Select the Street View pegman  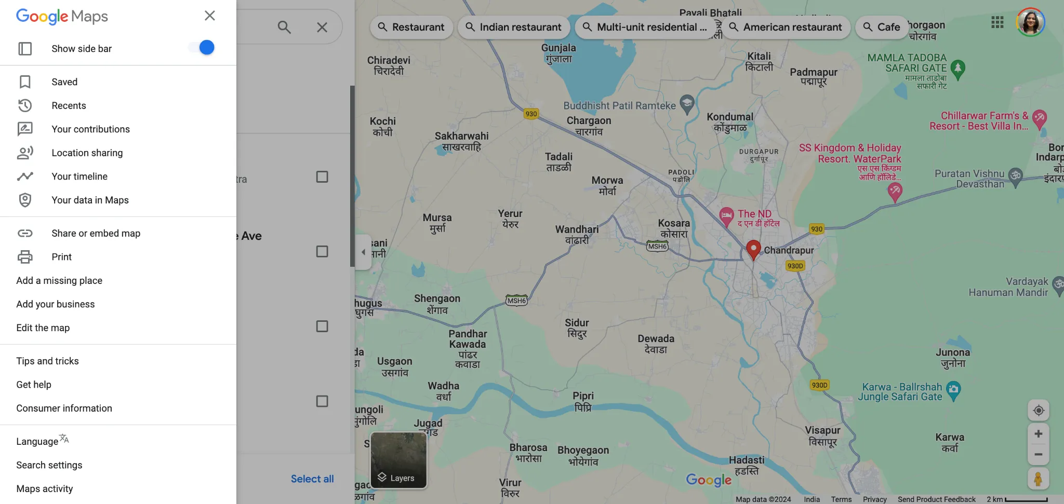pyautogui.click(x=1038, y=479)
